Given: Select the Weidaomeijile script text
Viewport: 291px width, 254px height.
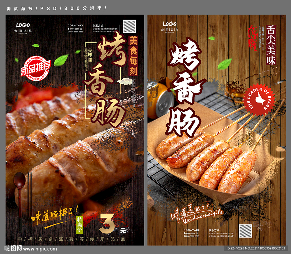Looking at the screenshot, I should tap(203, 217).
